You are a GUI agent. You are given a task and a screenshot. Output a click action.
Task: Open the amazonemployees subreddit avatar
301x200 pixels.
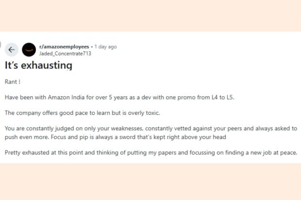[29, 49]
